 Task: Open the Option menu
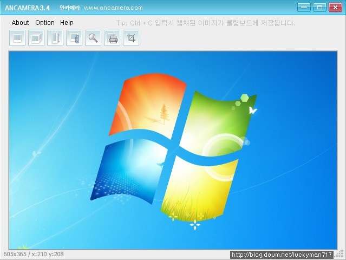coord(45,23)
